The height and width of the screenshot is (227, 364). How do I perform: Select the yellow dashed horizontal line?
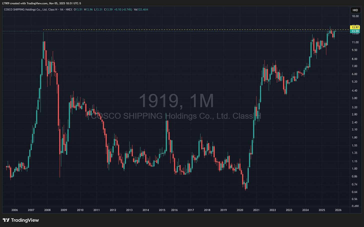click(x=197, y=30)
